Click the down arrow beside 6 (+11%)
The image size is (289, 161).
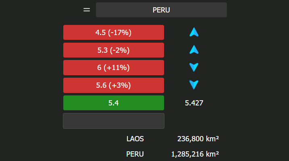pos(194,67)
